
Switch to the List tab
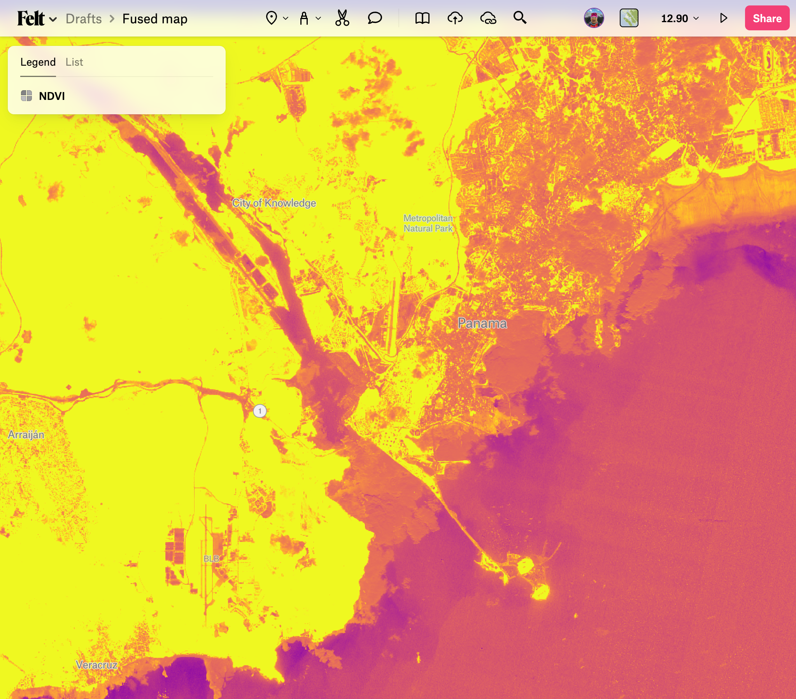pyautogui.click(x=74, y=62)
